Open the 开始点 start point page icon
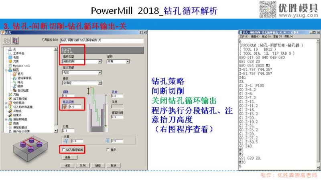 tap(10, 111)
